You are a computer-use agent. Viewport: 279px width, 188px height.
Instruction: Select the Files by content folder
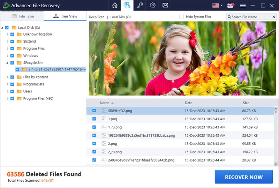36,77
